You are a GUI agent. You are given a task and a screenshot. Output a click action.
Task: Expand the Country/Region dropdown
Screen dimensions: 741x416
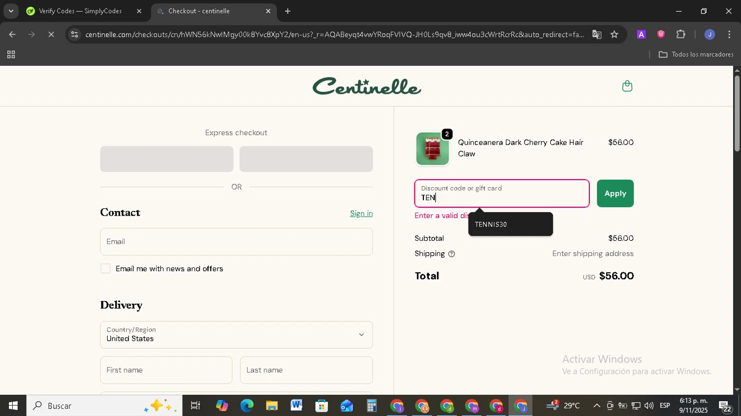click(236, 335)
